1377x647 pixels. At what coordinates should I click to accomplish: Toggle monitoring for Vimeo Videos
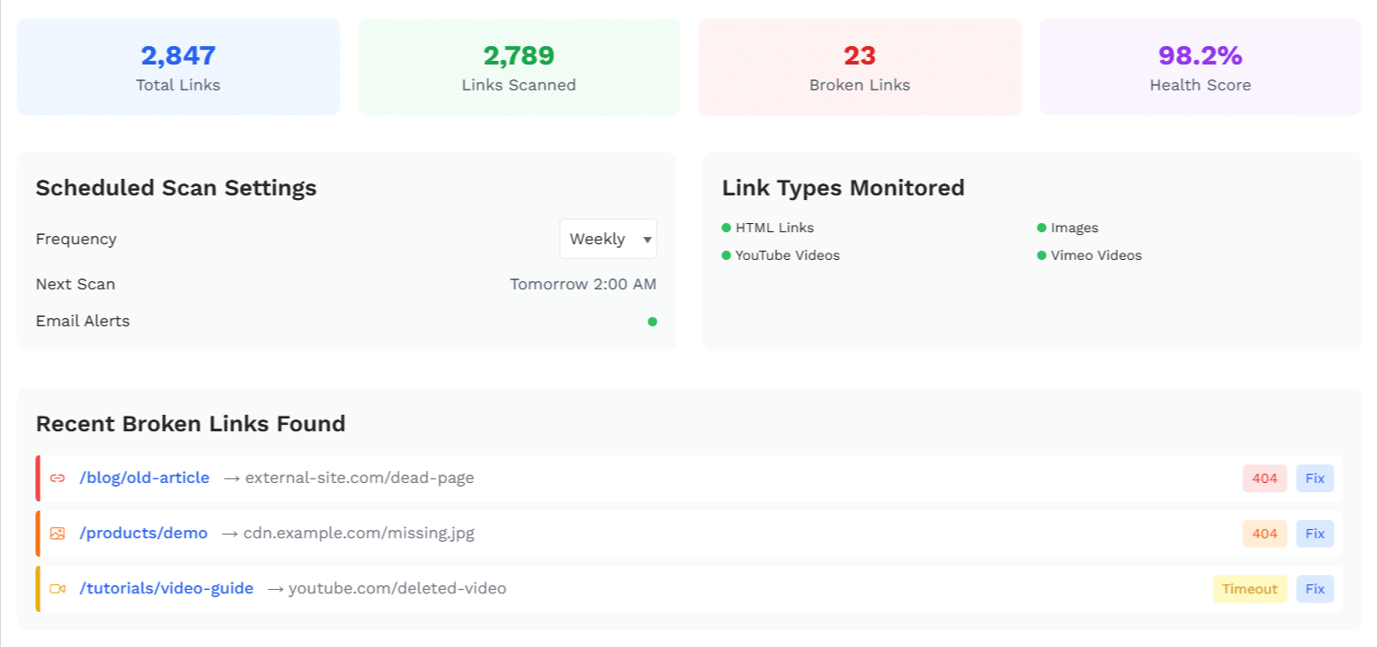(1040, 255)
